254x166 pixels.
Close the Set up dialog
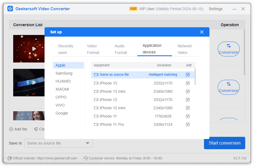point(202,32)
